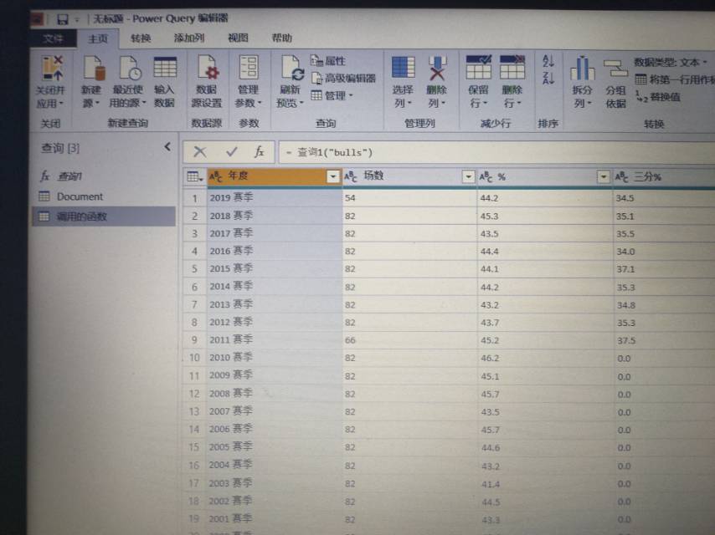Click 三分% cell with value 37.5

pos(664,340)
